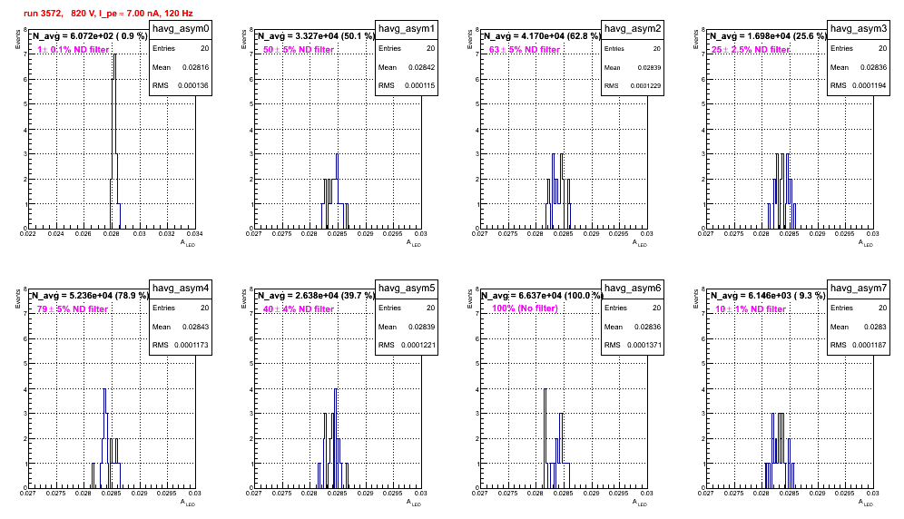This screenshot has height=519, width=904.
Task: Click Mean 0.02843 in havg_asym4 box
Action: [181, 327]
